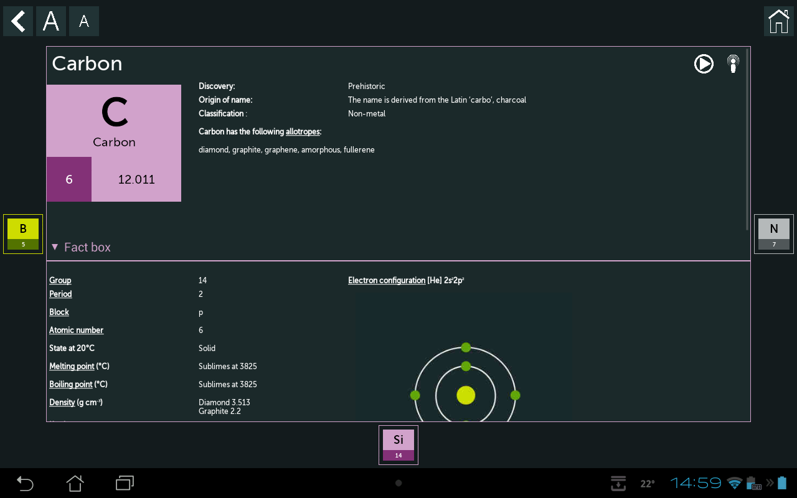Click 'State at 20°C' label
The height and width of the screenshot is (498, 797).
[x=72, y=348]
